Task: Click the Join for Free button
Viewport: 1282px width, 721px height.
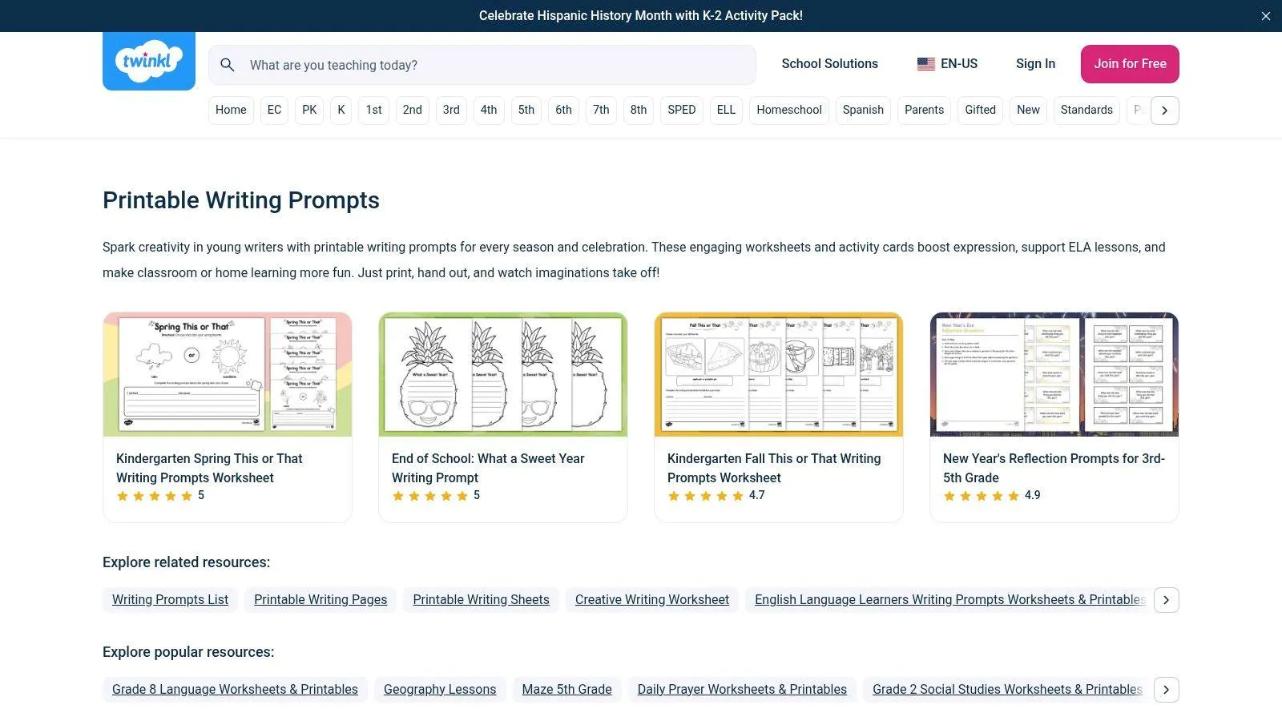Action: point(1130,64)
